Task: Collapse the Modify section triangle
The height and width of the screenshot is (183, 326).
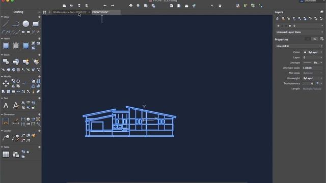Action: [2, 77]
